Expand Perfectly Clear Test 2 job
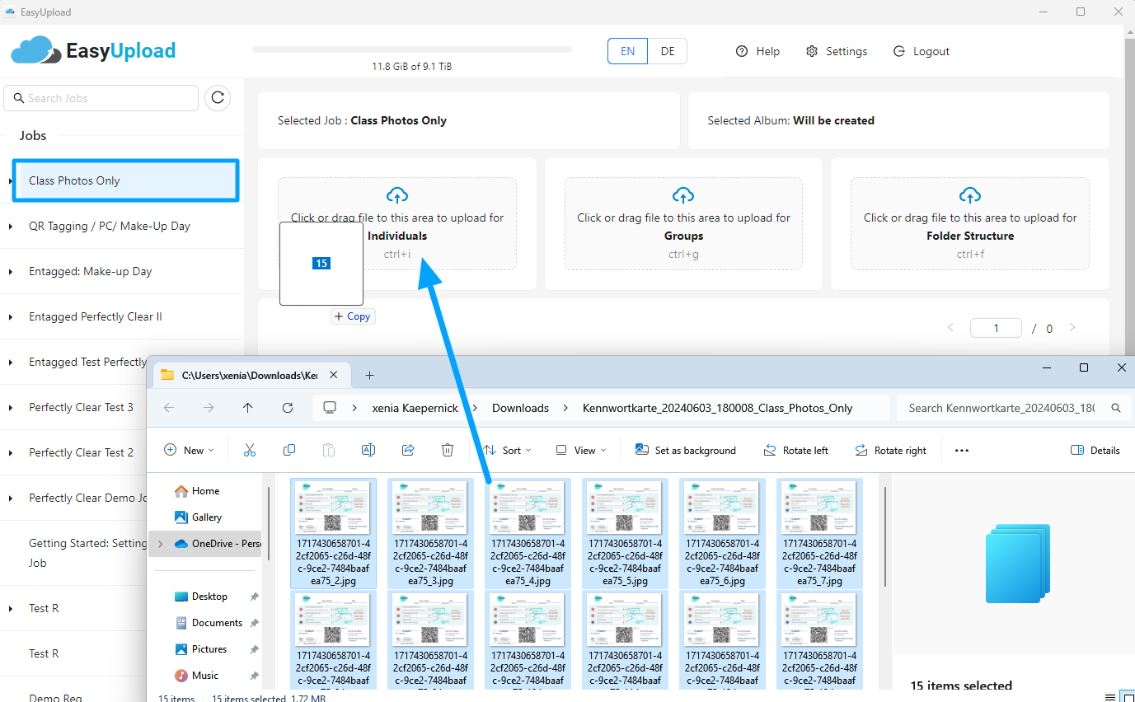 coord(9,453)
